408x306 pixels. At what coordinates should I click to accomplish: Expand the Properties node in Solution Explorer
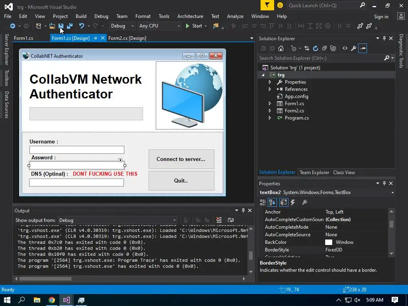pyautogui.click(x=270, y=82)
